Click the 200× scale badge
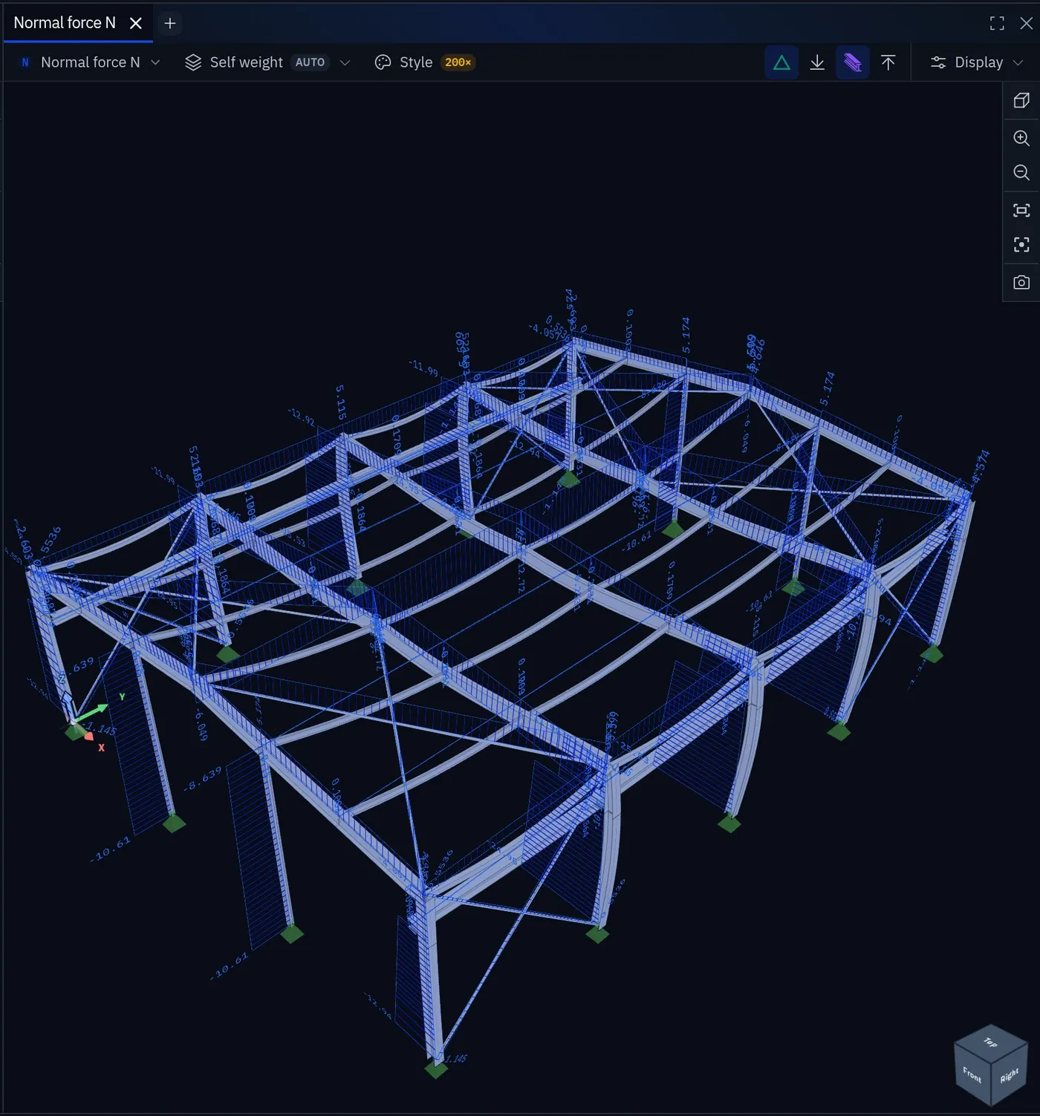1040x1116 pixels. click(x=458, y=62)
